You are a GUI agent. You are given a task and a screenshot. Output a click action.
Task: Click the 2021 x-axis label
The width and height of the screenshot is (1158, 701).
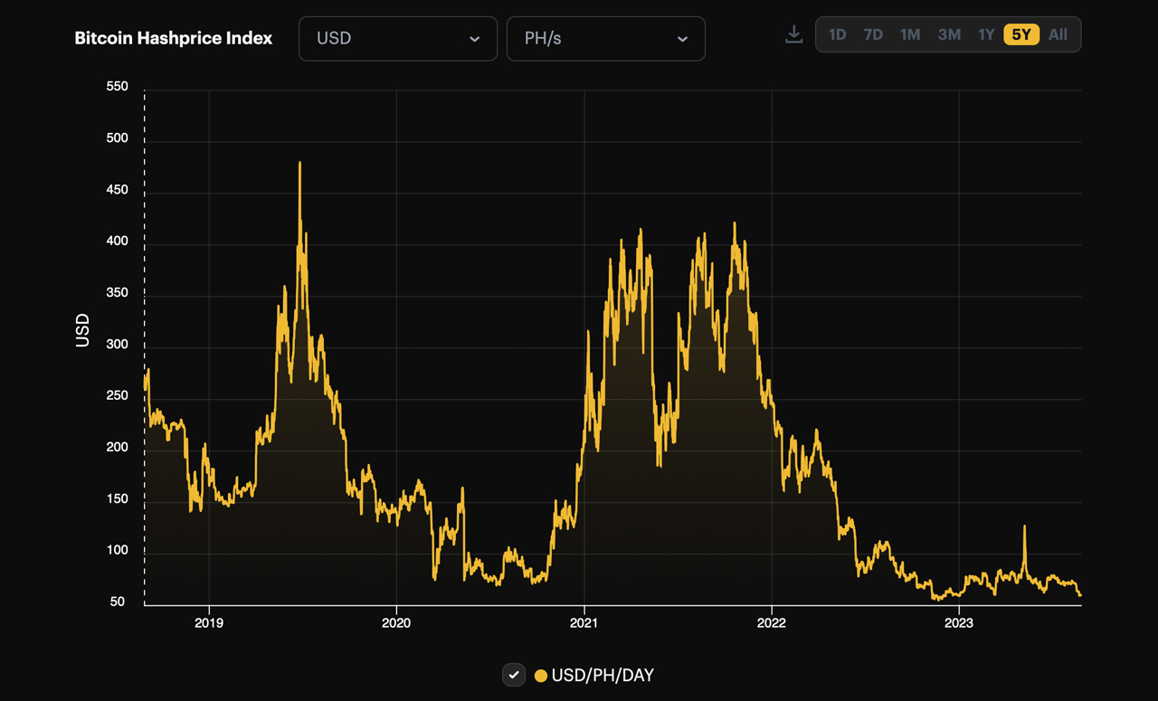[584, 622]
